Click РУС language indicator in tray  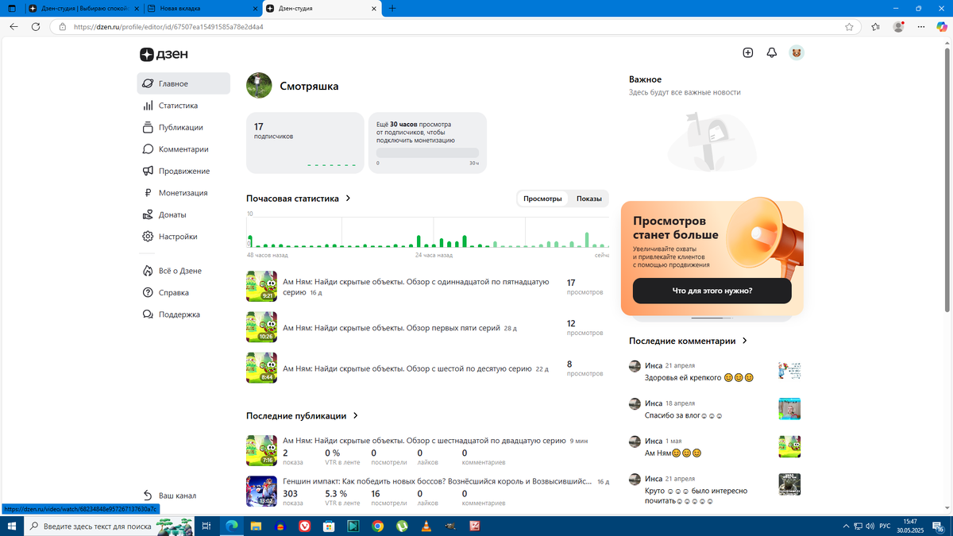(x=883, y=526)
